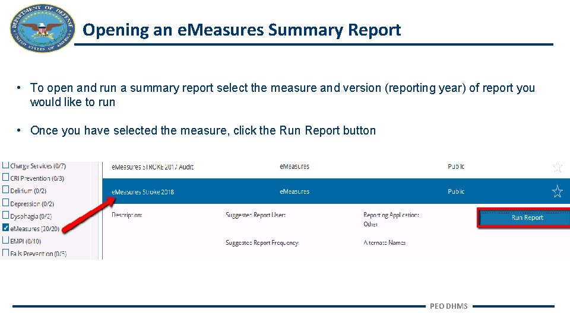Viewport: 570px width, 320px height.
Task: Click the Run Report button
Action: point(524,217)
